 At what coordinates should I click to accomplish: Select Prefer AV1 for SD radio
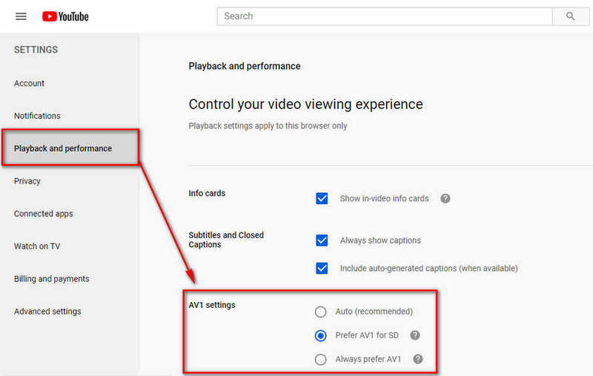(321, 335)
